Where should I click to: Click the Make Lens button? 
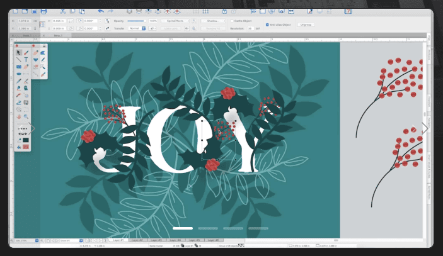(x=171, y=28)
